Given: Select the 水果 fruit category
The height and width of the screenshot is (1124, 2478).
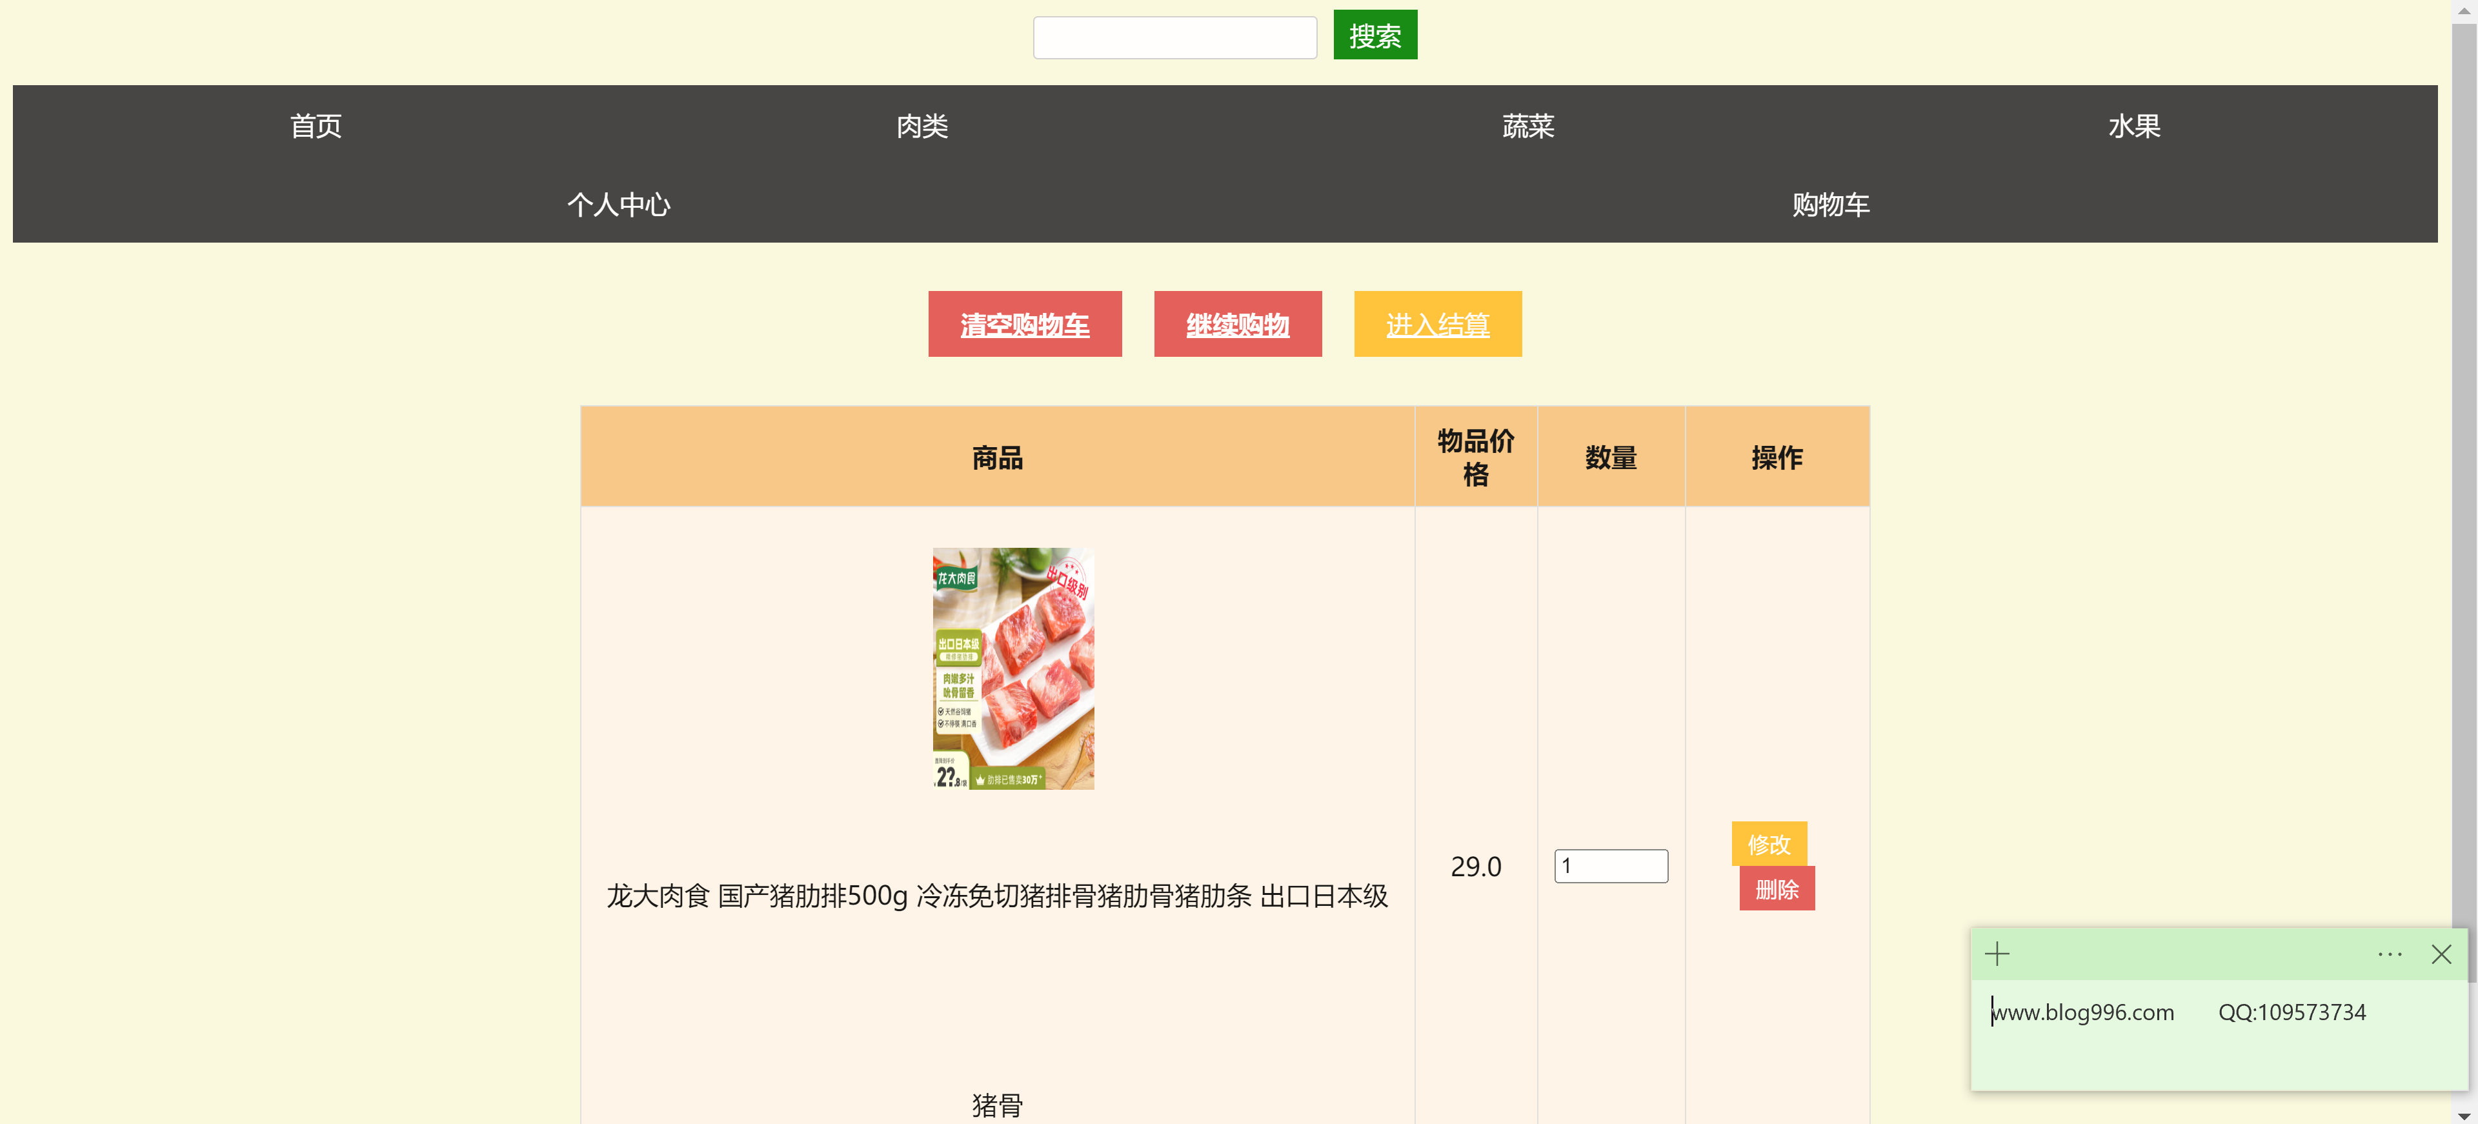Looking at the screenshot, I should (2133, 125).
